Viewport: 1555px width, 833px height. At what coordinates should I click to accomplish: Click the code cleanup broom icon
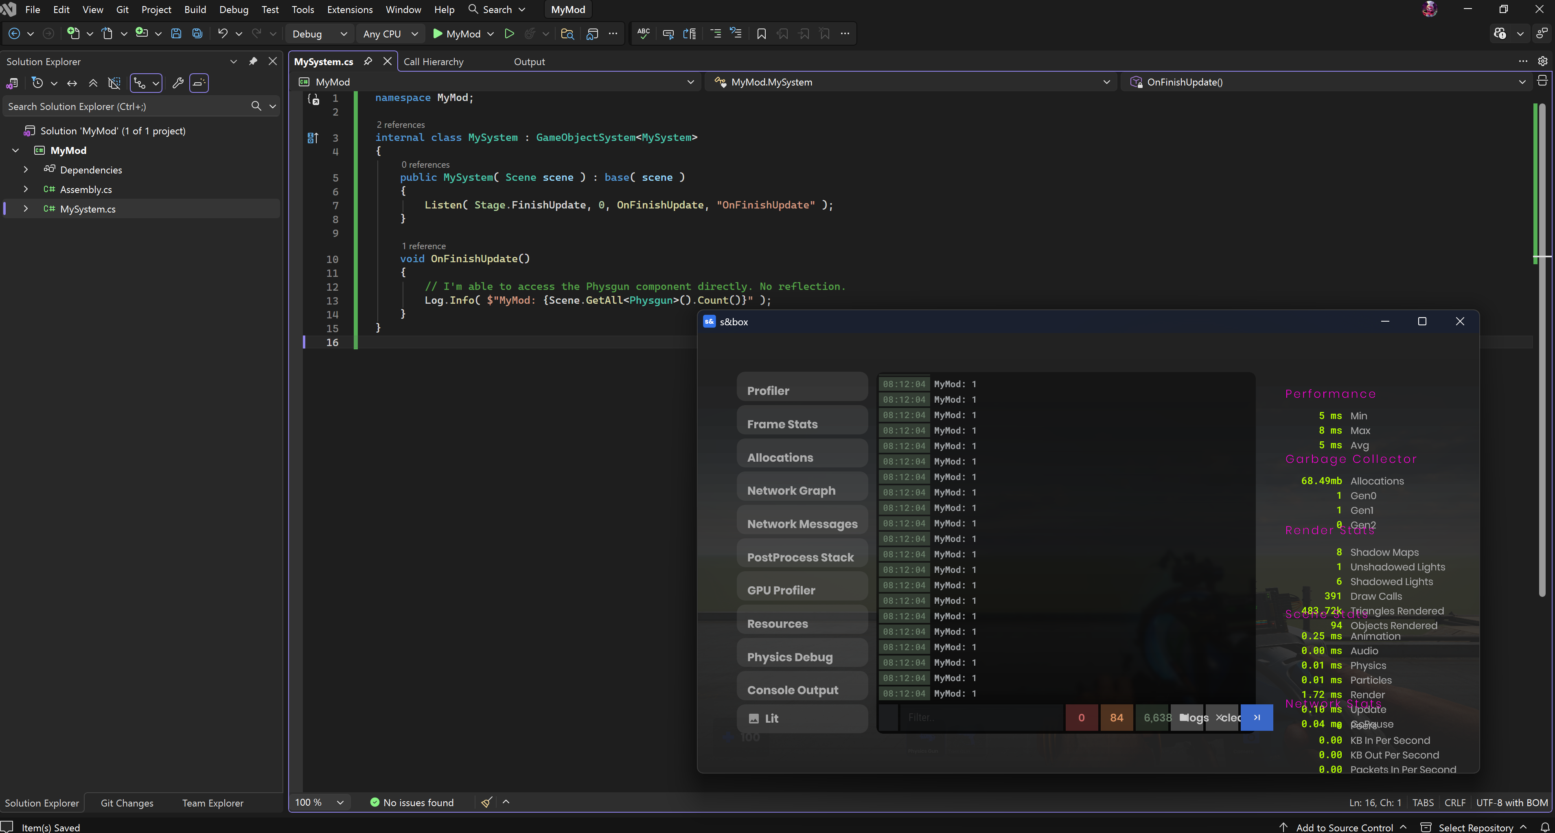point(486,802)
